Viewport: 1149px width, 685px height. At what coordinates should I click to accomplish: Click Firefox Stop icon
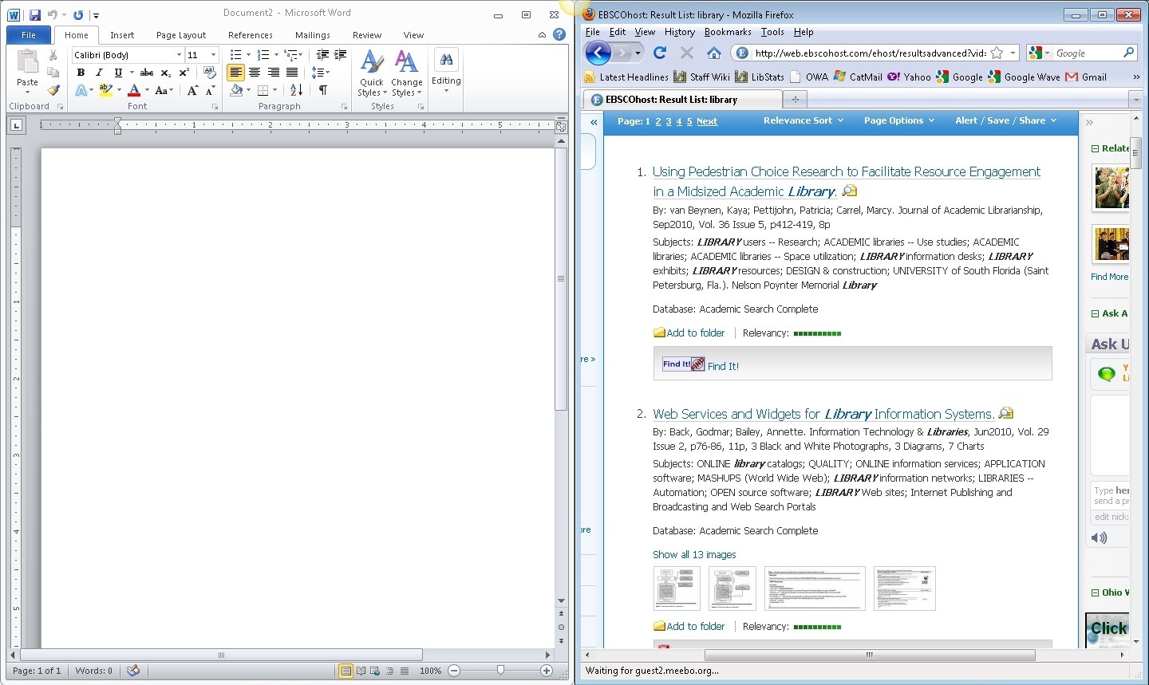coord(687,53)
